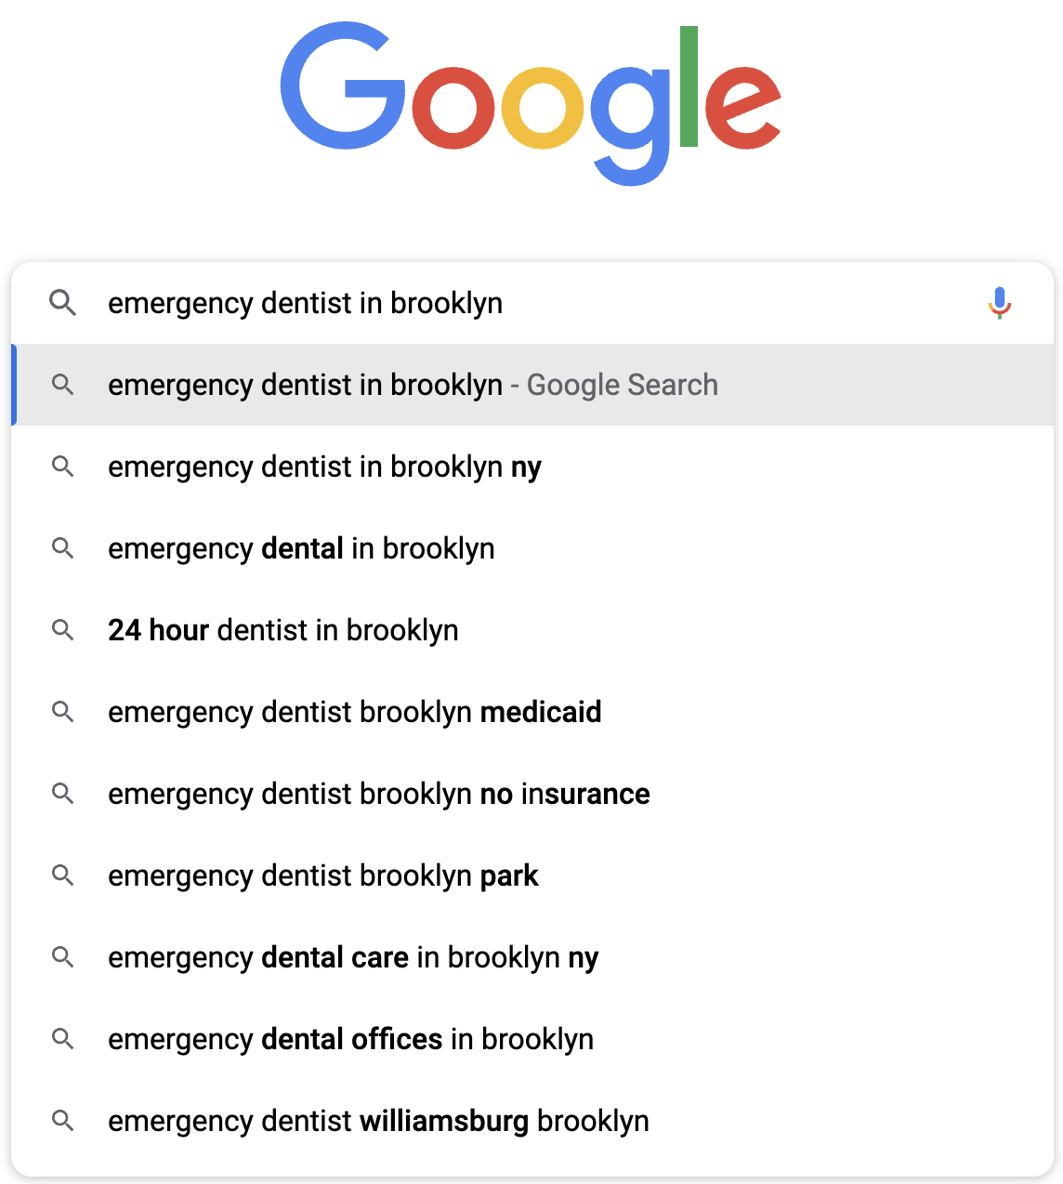Choose 'emergency dental care in brooklyn ny'
Image resolution: width=1063 pixels, height=1184 pixels.
coord(532,957)
